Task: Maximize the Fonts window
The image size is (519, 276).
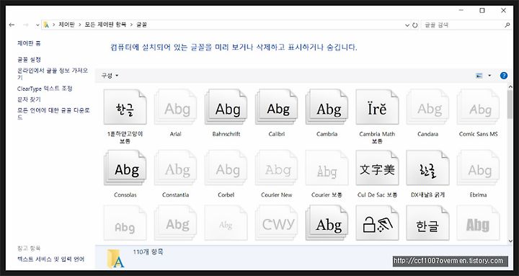Action: (482, 11)
